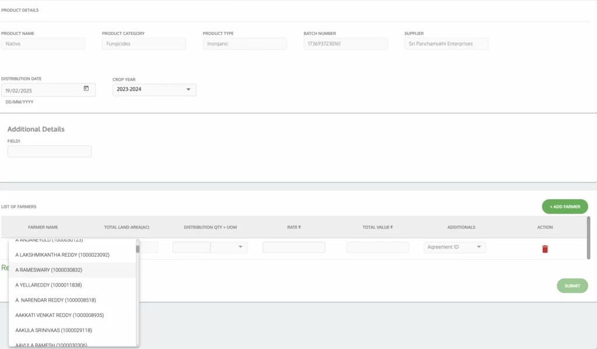Click the FARMER NAME column header
This screenshot has width=597, height=349.
click(43, 227)
